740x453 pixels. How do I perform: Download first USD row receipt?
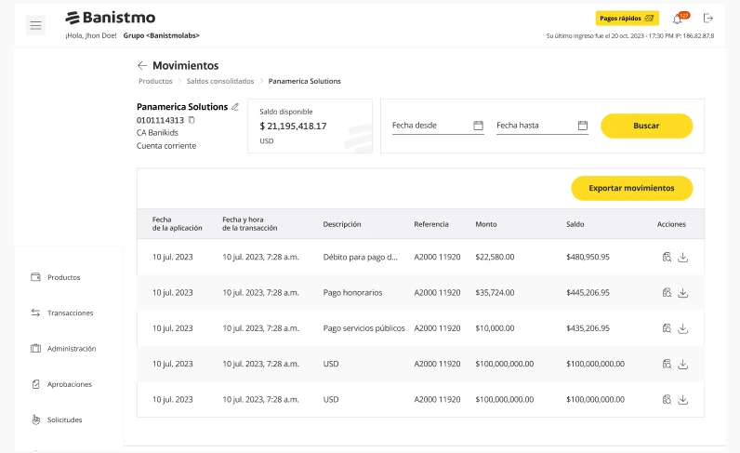683,365
